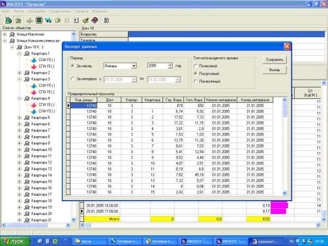Click the 45,18 cold water cell
This screenshot has height=246, width=328.
pos(194,175)
